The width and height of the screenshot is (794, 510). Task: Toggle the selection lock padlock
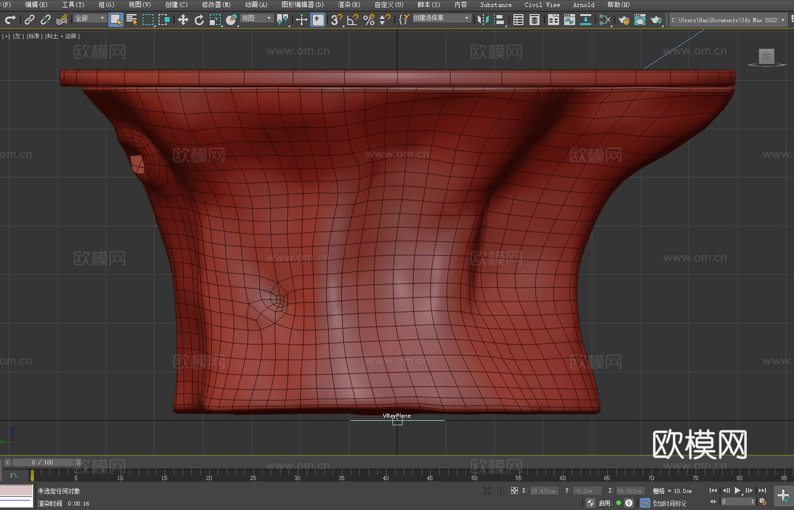(501, 490)
